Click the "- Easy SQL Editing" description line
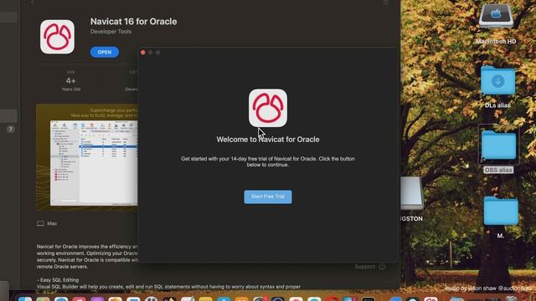This screenshot has width=536, height=301. 58,280
